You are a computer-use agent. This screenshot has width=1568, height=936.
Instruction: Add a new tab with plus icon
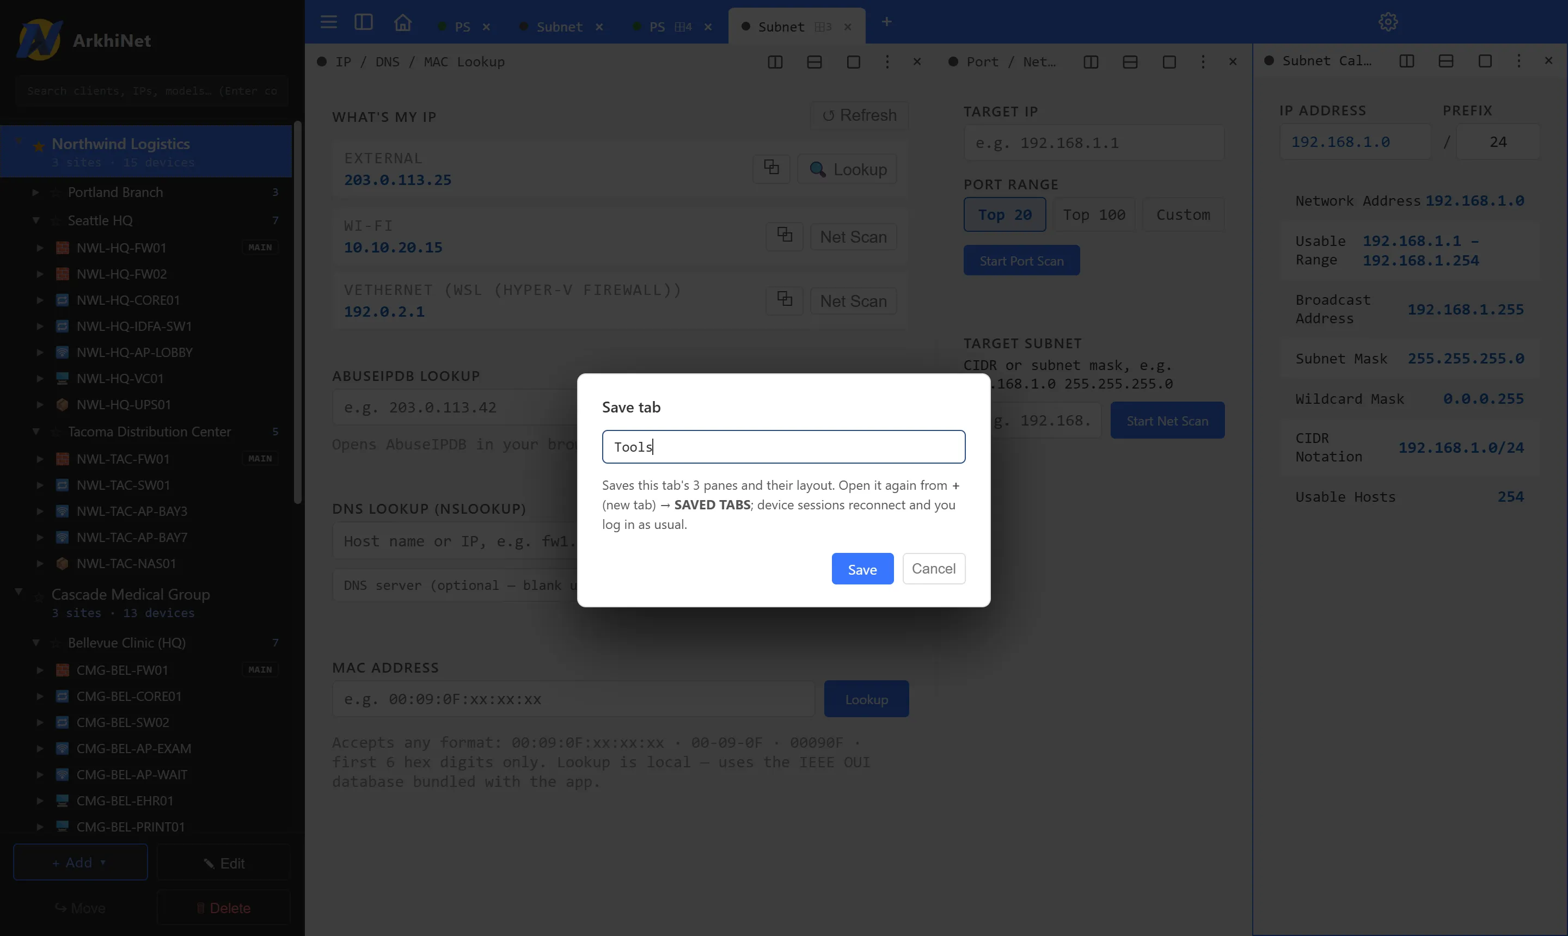click(886, 22)
